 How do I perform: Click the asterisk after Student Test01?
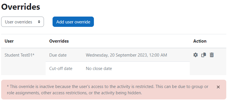click(x=34, y=55)
